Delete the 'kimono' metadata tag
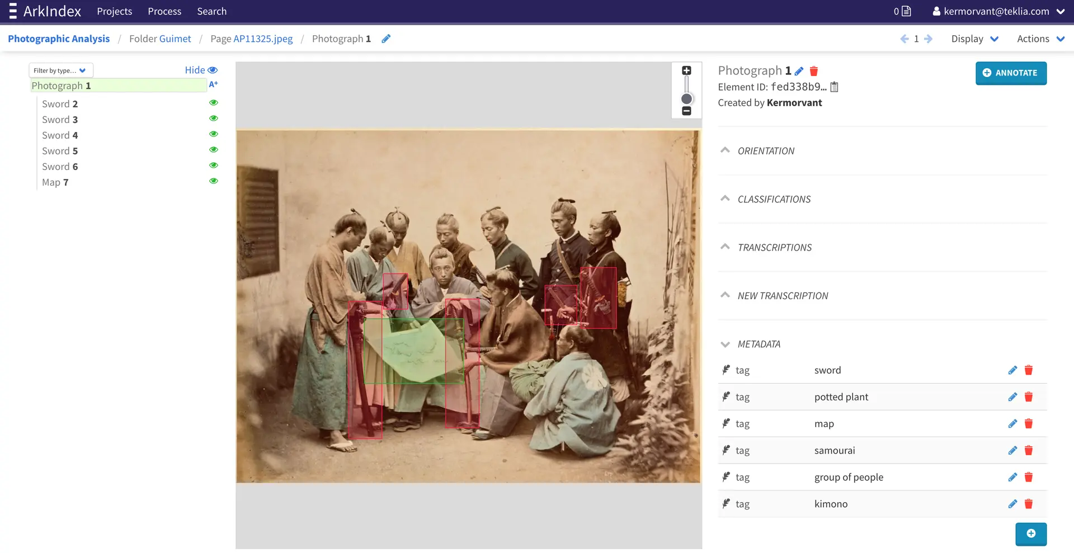 click(x=1028, y=504)
